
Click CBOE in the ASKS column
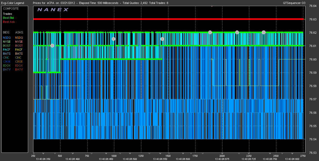(19, 62)
